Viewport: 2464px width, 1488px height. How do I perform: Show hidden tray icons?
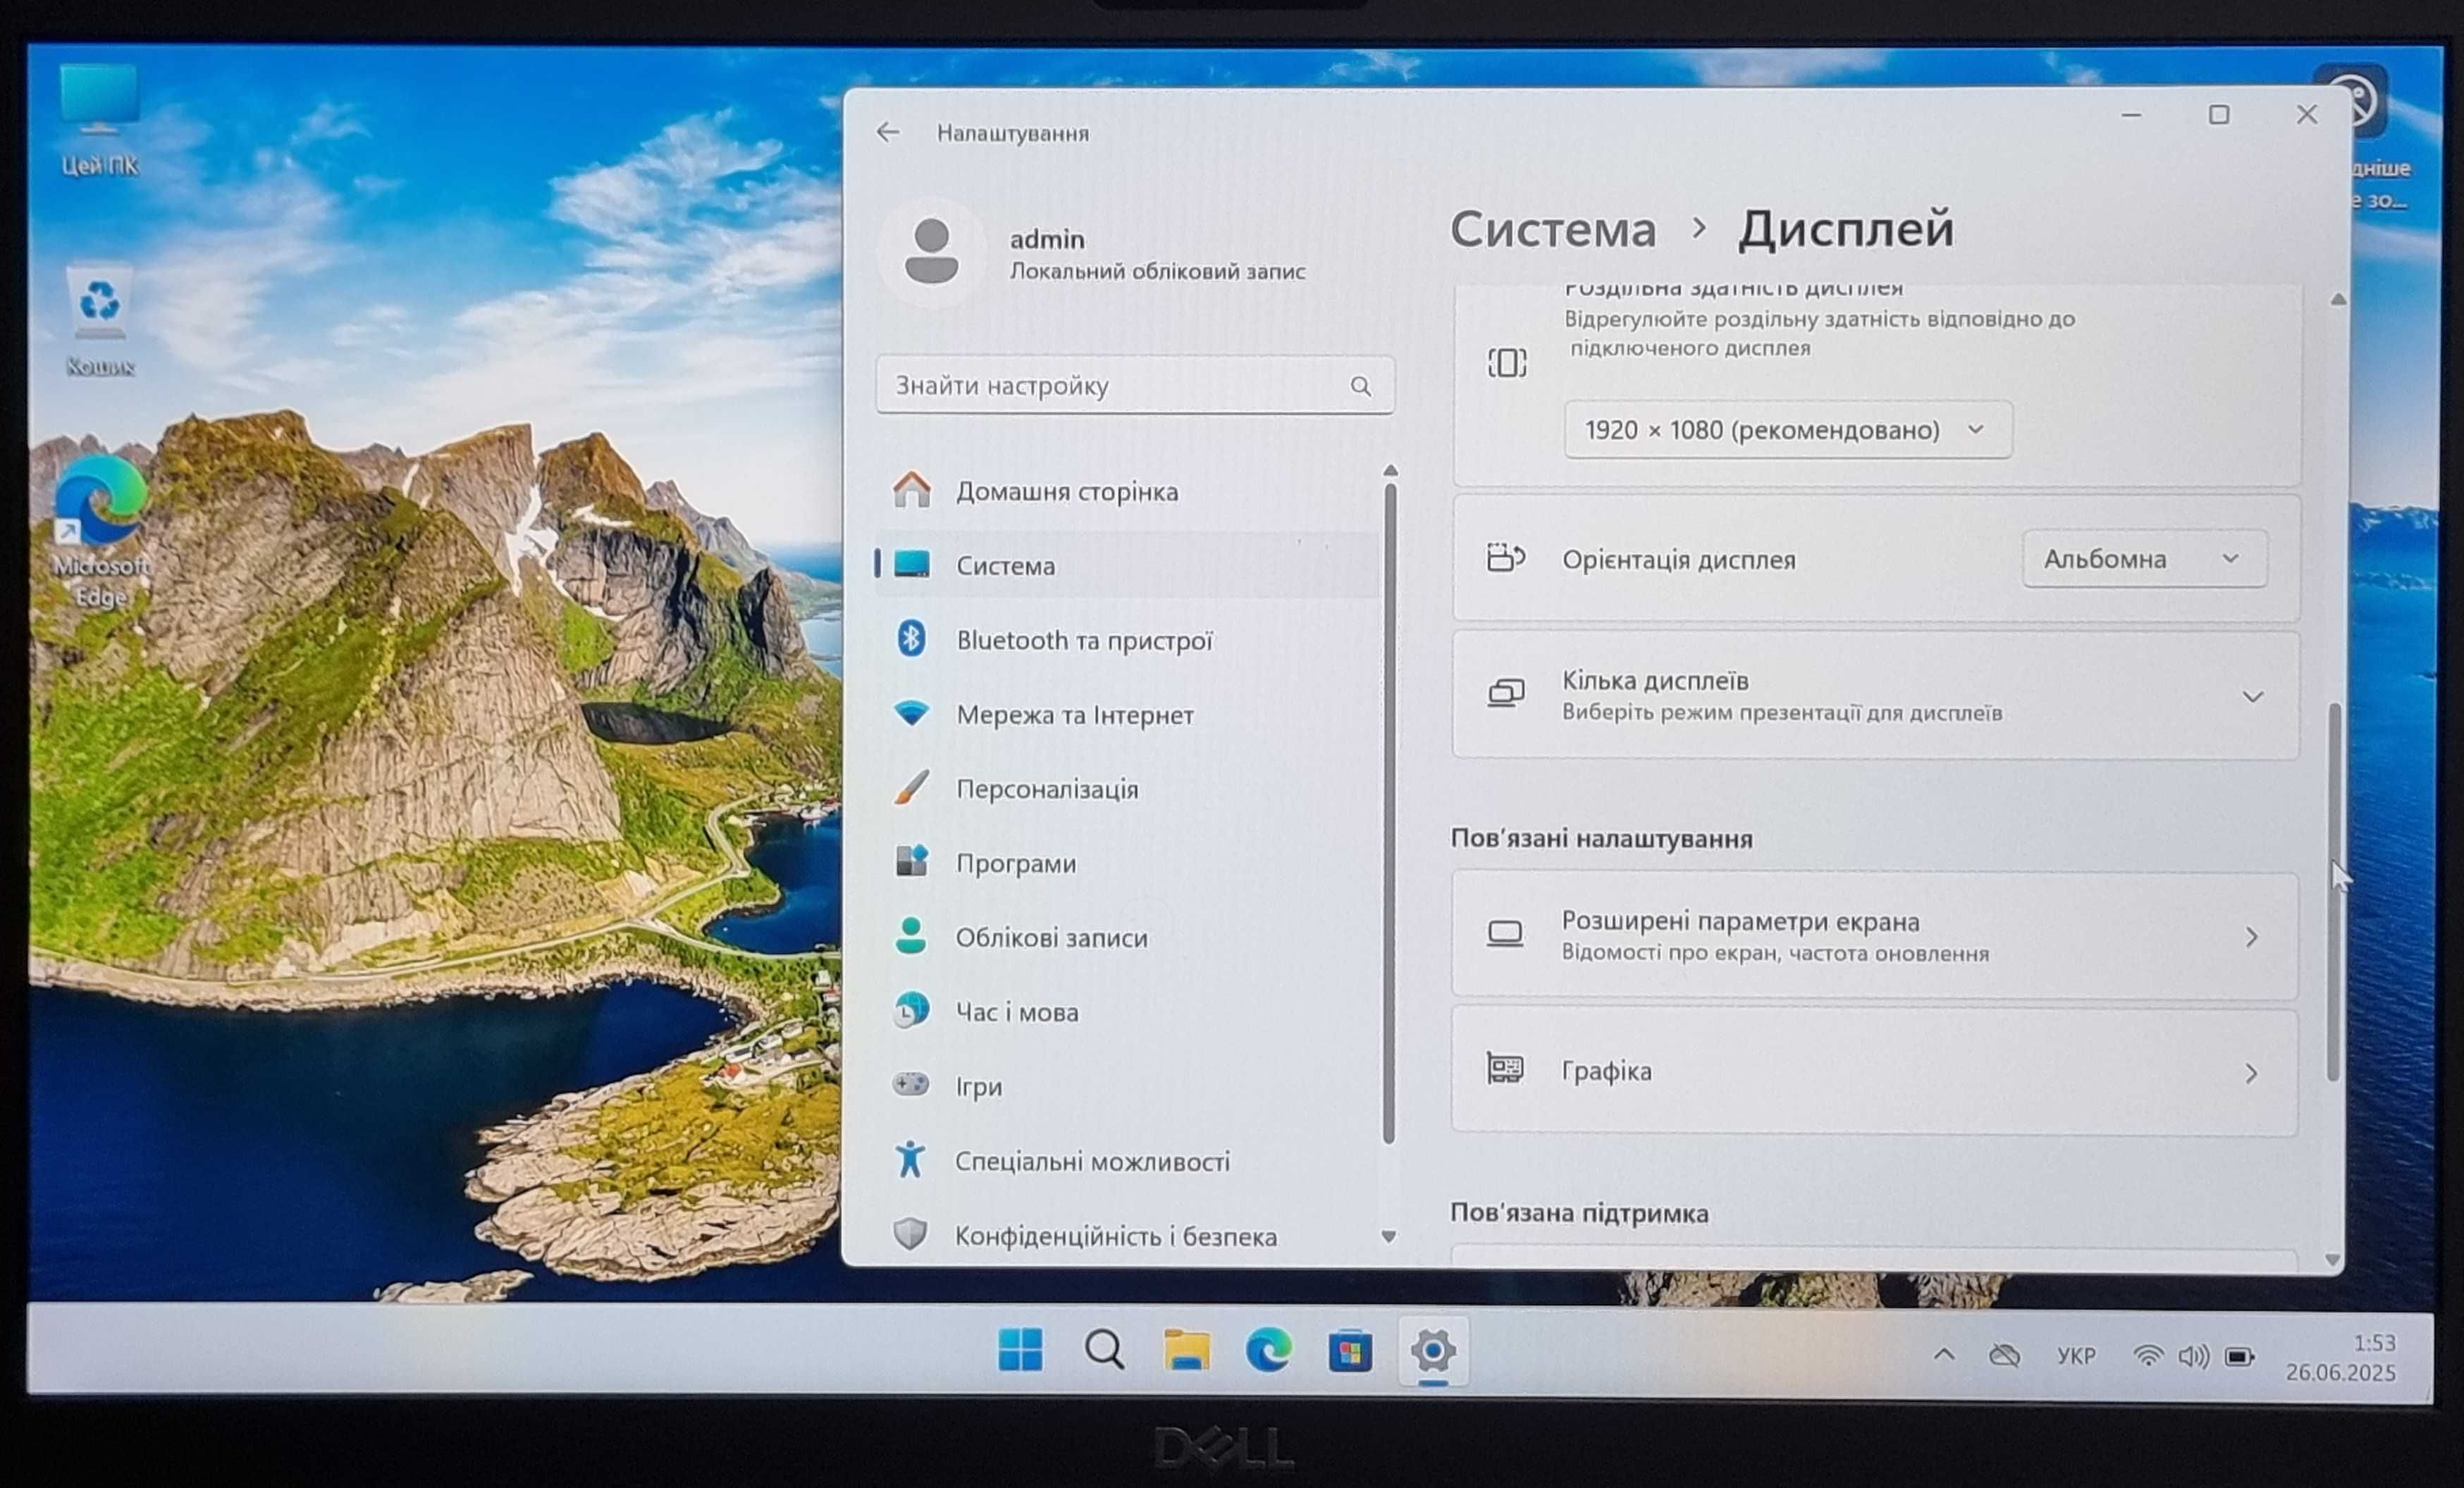tap(1943, 1355)
